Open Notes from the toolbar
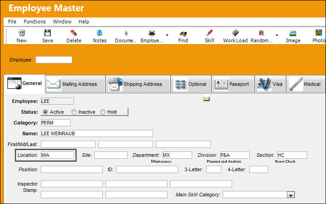 click(100, 33)
